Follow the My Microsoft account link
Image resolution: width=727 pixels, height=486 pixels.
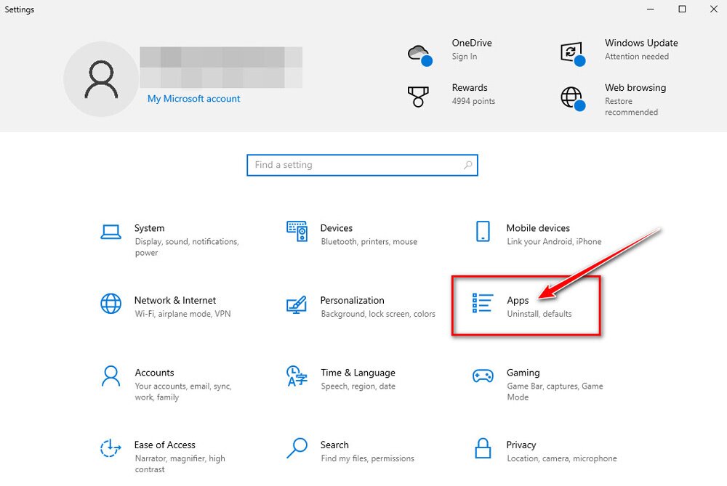[x=194, y=99]
